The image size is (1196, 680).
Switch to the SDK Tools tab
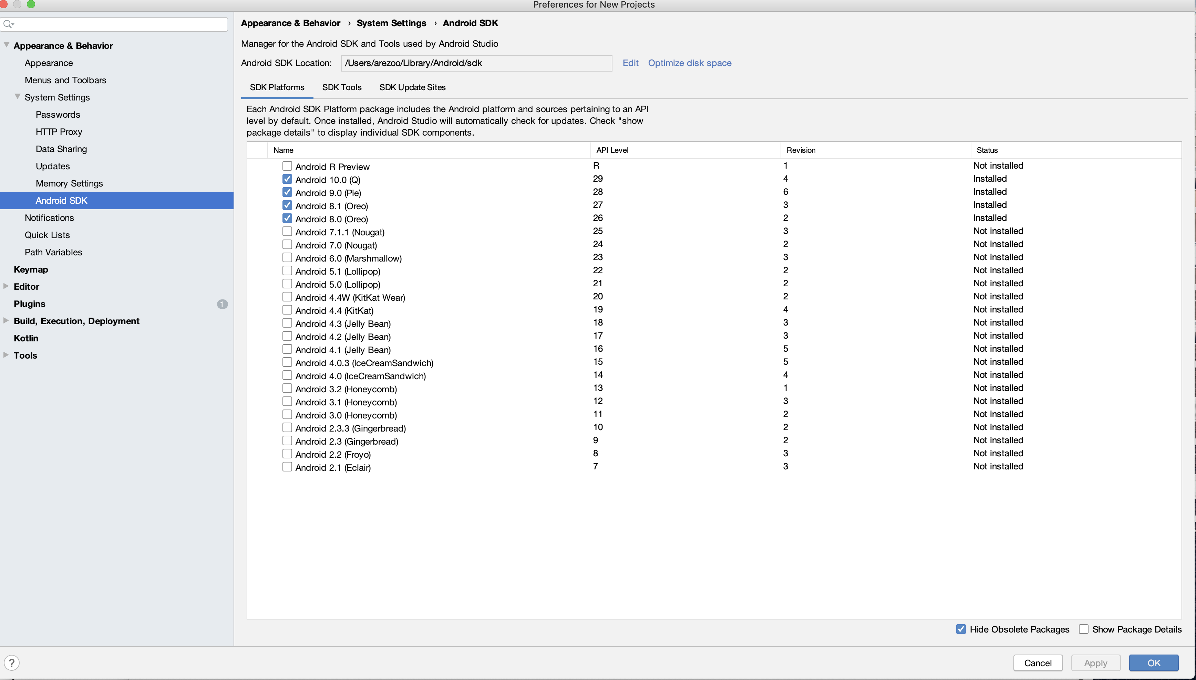point(342,87)
